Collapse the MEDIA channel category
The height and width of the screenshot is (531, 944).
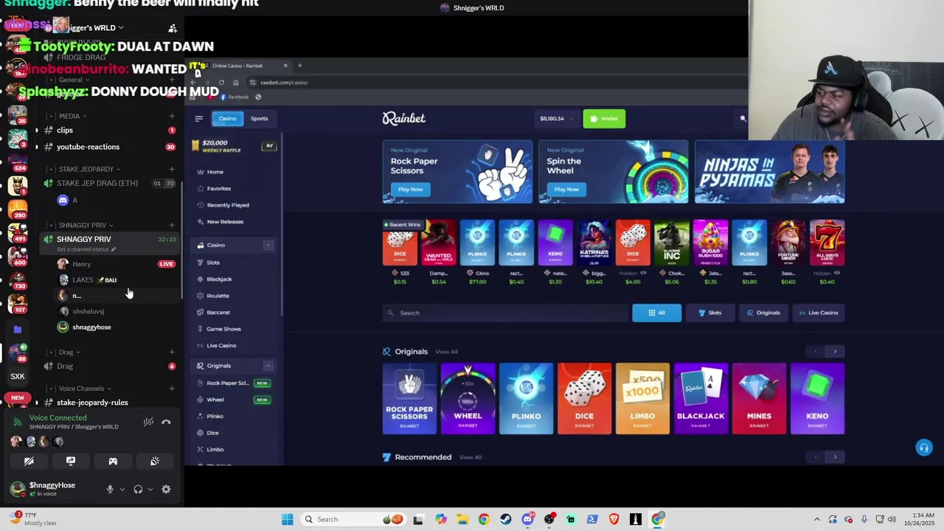[x=72, y=117]
